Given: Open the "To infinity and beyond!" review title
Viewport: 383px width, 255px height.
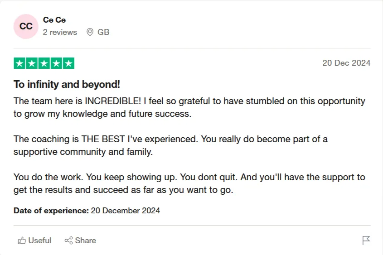Looking at the screenshot, I should click(67, 85).
